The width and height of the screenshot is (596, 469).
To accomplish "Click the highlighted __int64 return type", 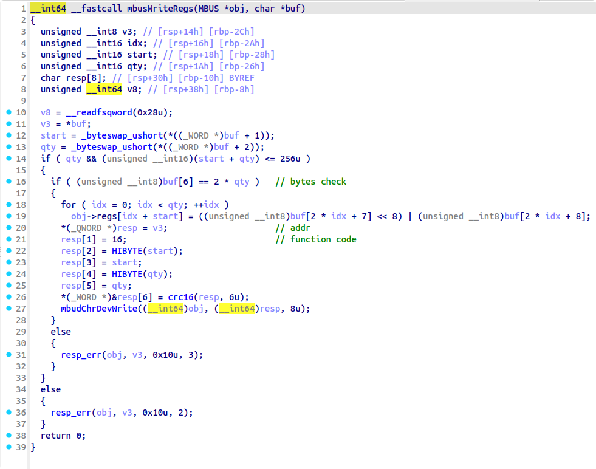I will click(50, 8).
